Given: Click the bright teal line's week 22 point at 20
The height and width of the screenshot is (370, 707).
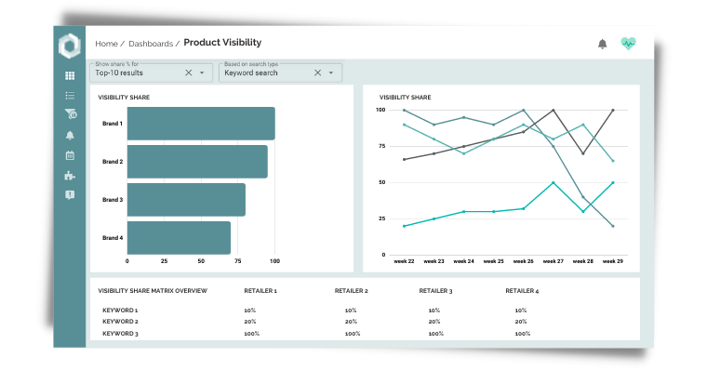Looking at the screenshot, I should click(404, 226).
